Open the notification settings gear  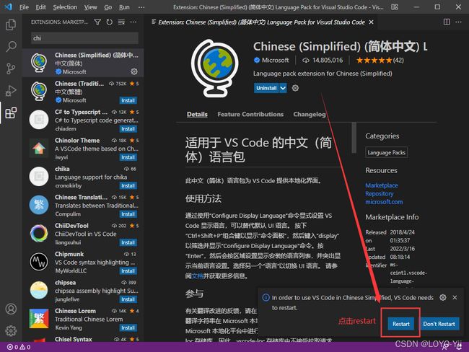[x=443, y=297]
